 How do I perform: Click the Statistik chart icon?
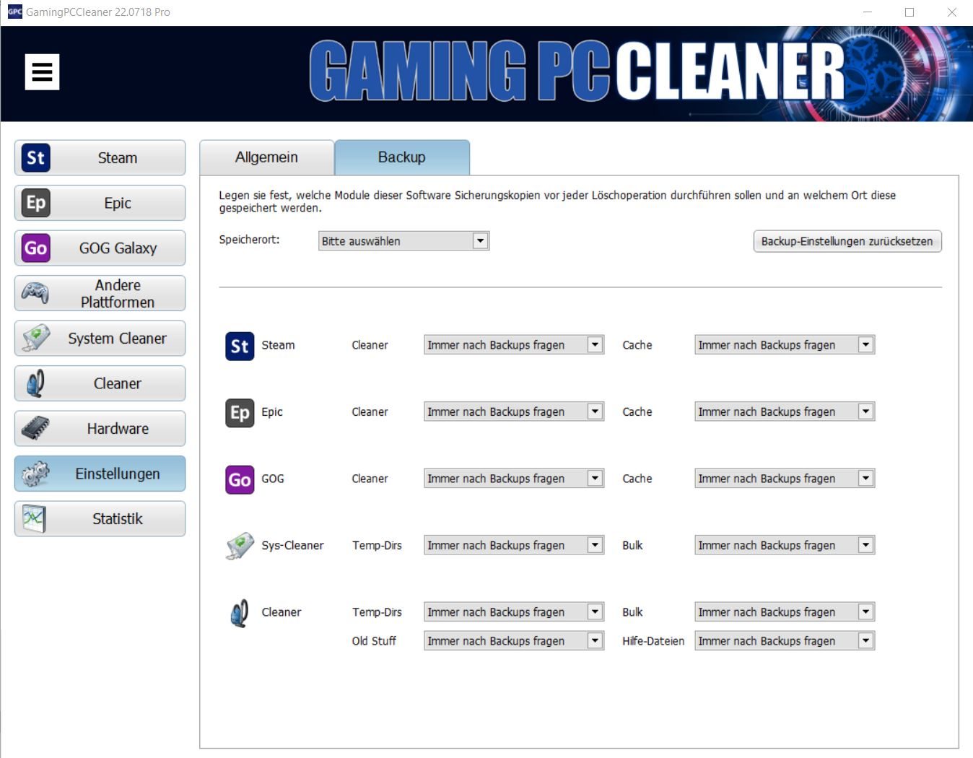(34, 519)
